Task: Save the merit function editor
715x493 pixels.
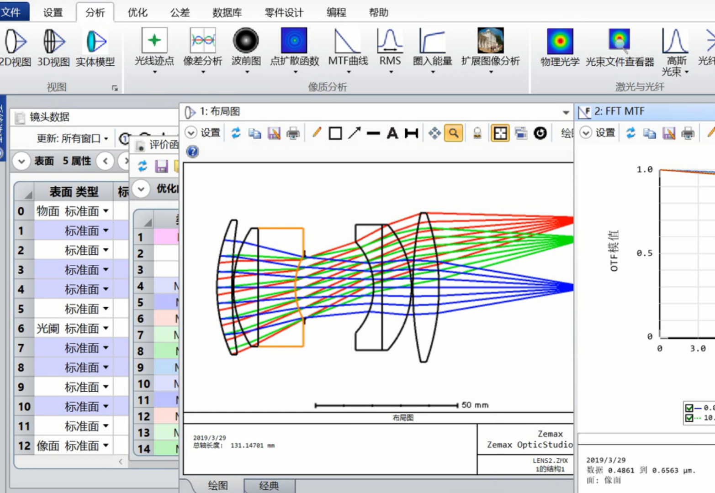Action: 161,166
